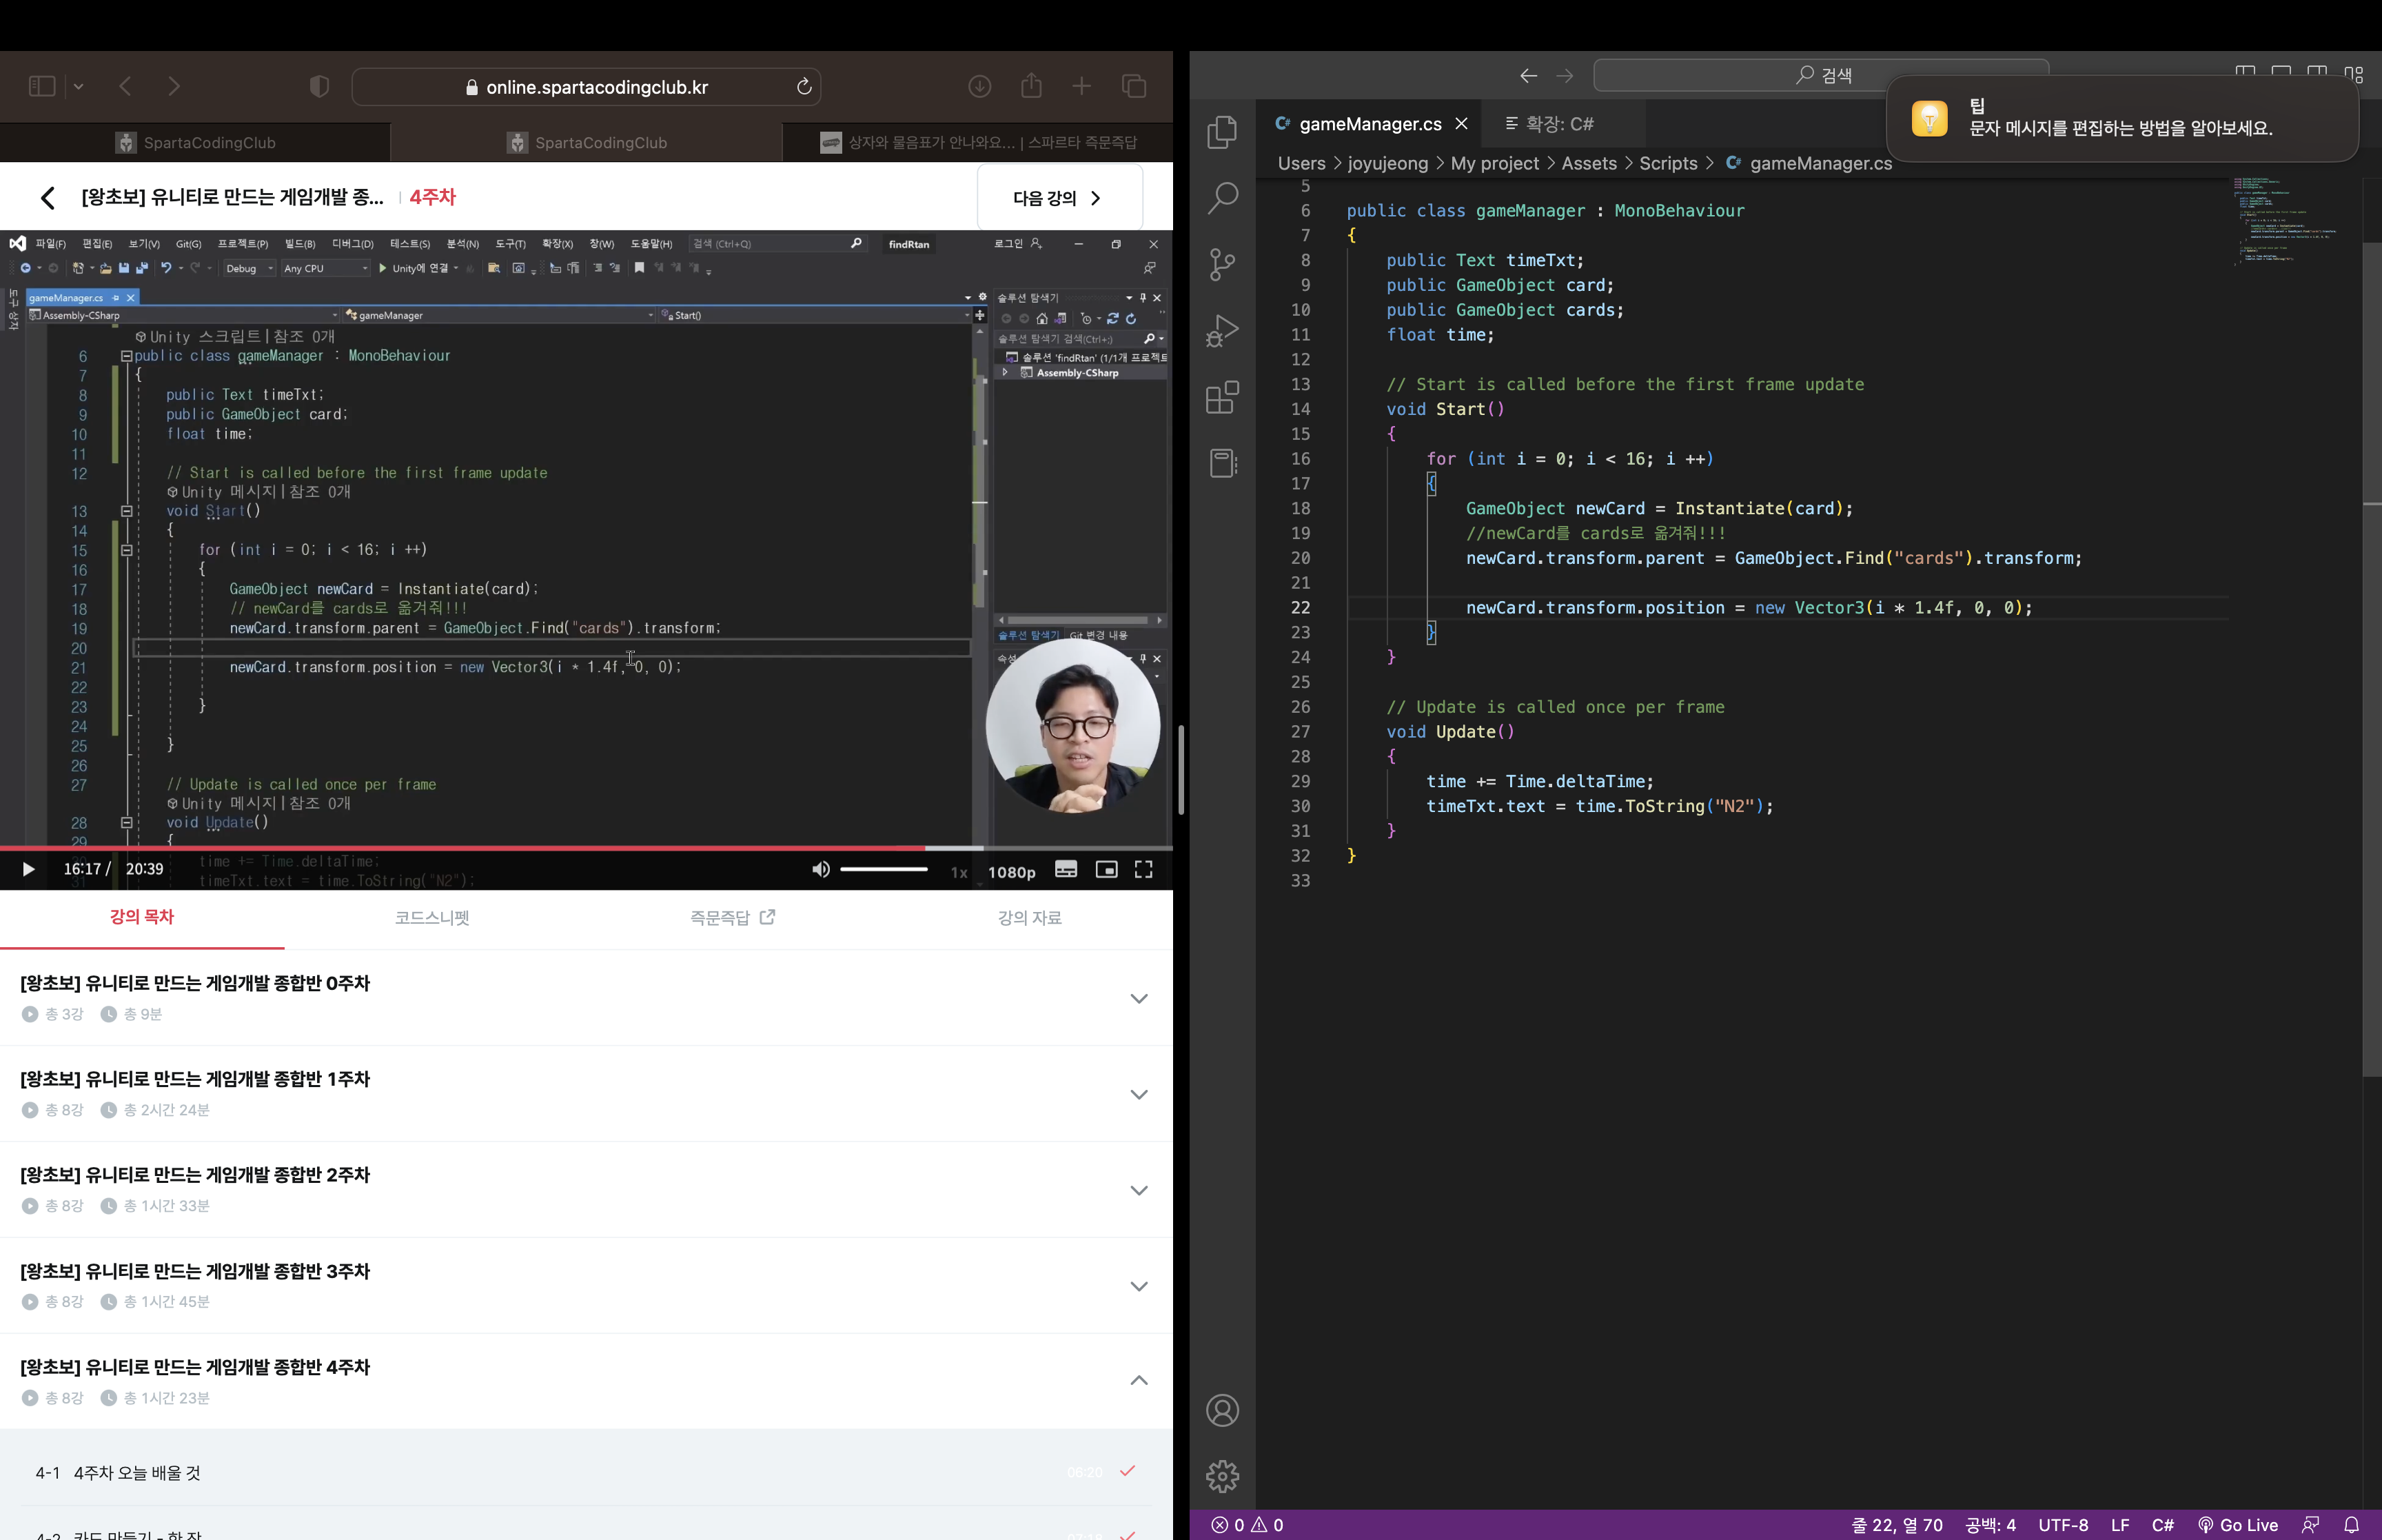
Task: Select the C# language mode indicator
Action: click(2162, 1525)
